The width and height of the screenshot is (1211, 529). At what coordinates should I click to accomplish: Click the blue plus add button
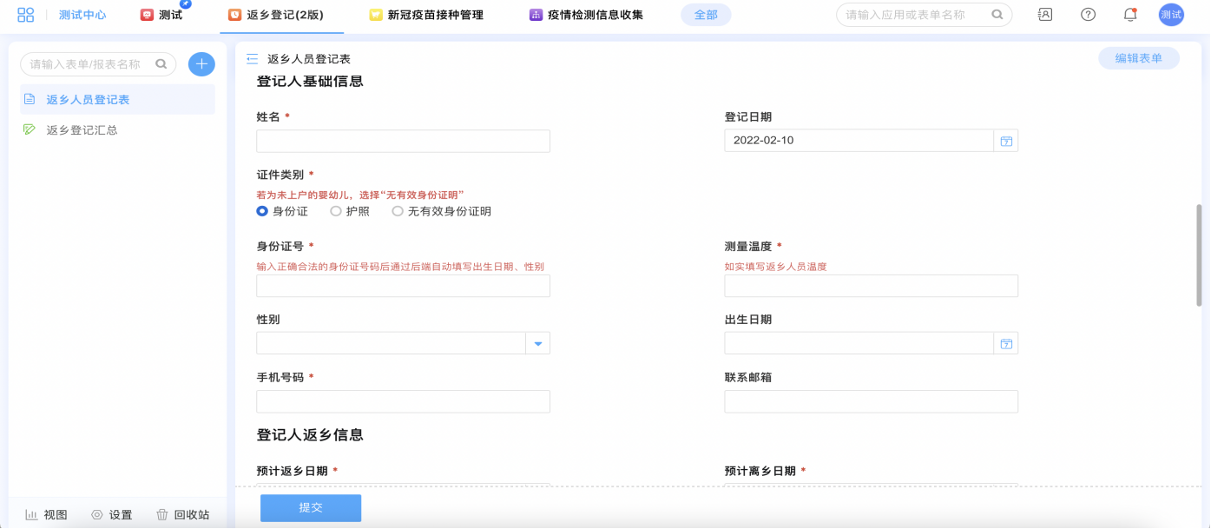[201, 64]
